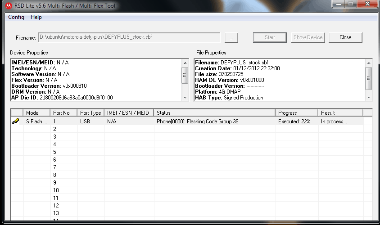
Task: Click the IMEI / ESN / MEID column header
Action: (x=129, y=113)
